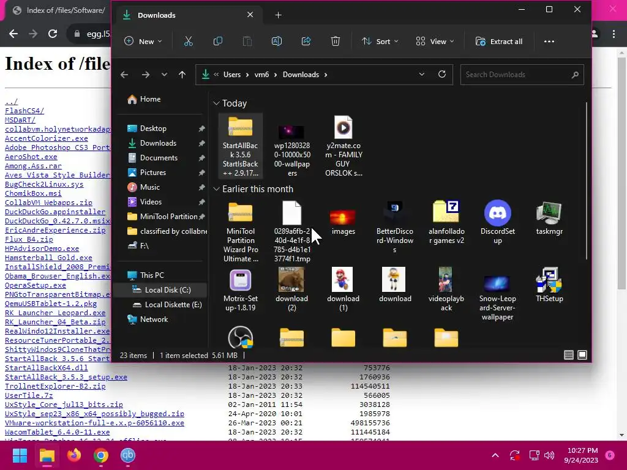Open address bar history dropdown

421,74
